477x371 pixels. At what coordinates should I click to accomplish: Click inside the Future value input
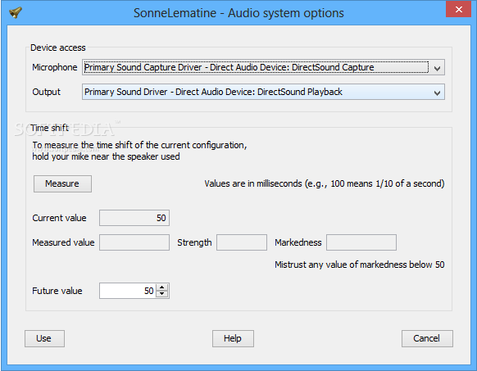coord(128,291)
